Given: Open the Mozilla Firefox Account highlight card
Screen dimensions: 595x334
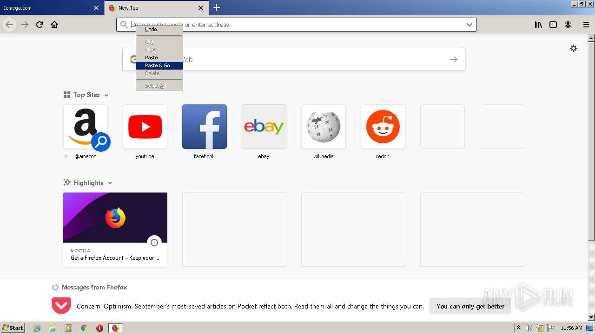Looking at the screenshot, I should (x=115, y=230).
